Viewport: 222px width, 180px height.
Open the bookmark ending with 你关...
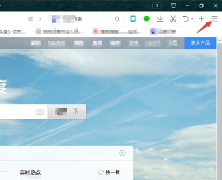pos(12,32)
